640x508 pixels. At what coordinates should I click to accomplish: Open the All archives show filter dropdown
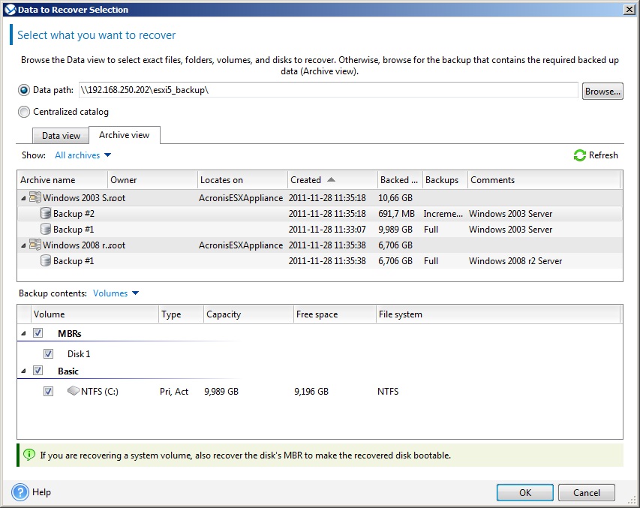(83, 155)
